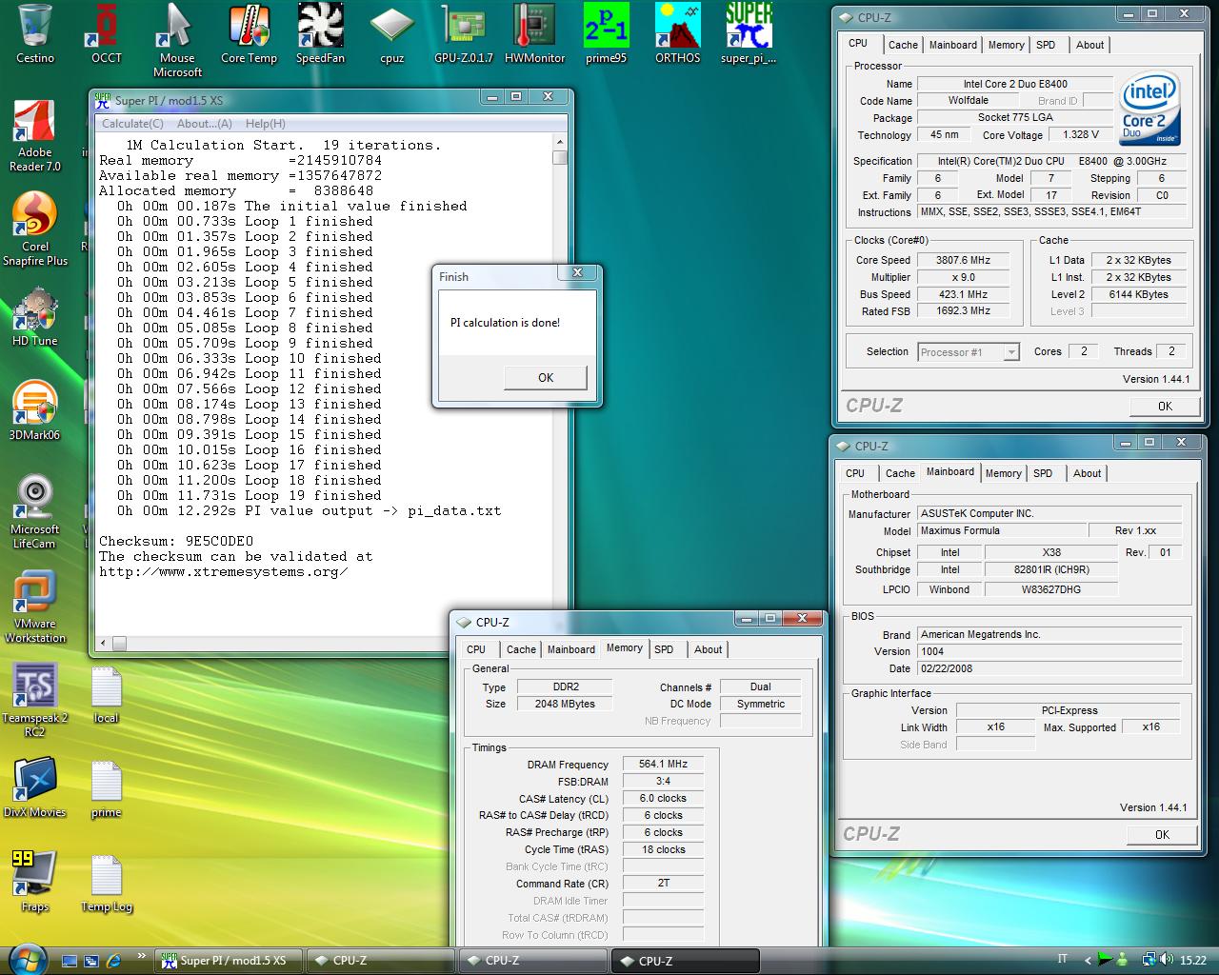Click the DRAM Frequency value 564.1 MHz
Image resolution: width=1219 pixels, height=975 pixels.
663,764
